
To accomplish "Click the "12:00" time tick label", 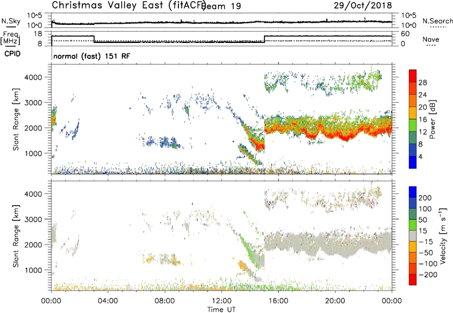I will 221,301.
